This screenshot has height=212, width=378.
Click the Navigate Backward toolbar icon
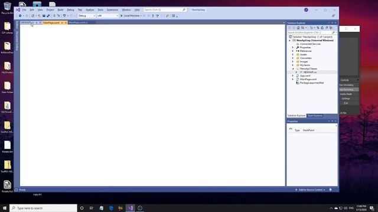click(x=20, y=16)
